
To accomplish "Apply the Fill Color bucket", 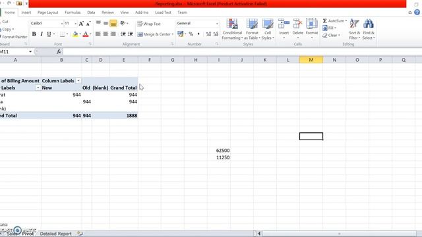I will [x=75, y=34].
